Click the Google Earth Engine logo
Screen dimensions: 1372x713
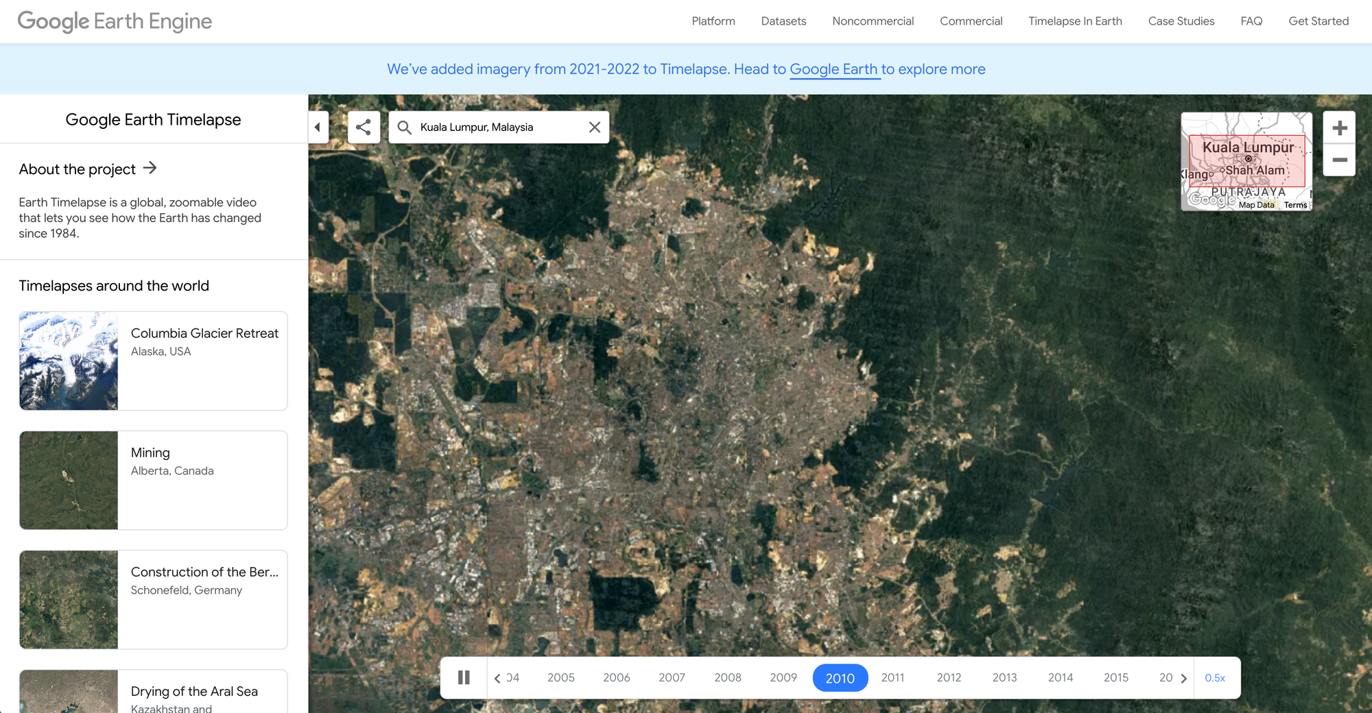(x=115, y=21)
